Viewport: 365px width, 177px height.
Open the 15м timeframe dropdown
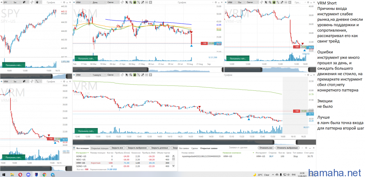point(241,2)
